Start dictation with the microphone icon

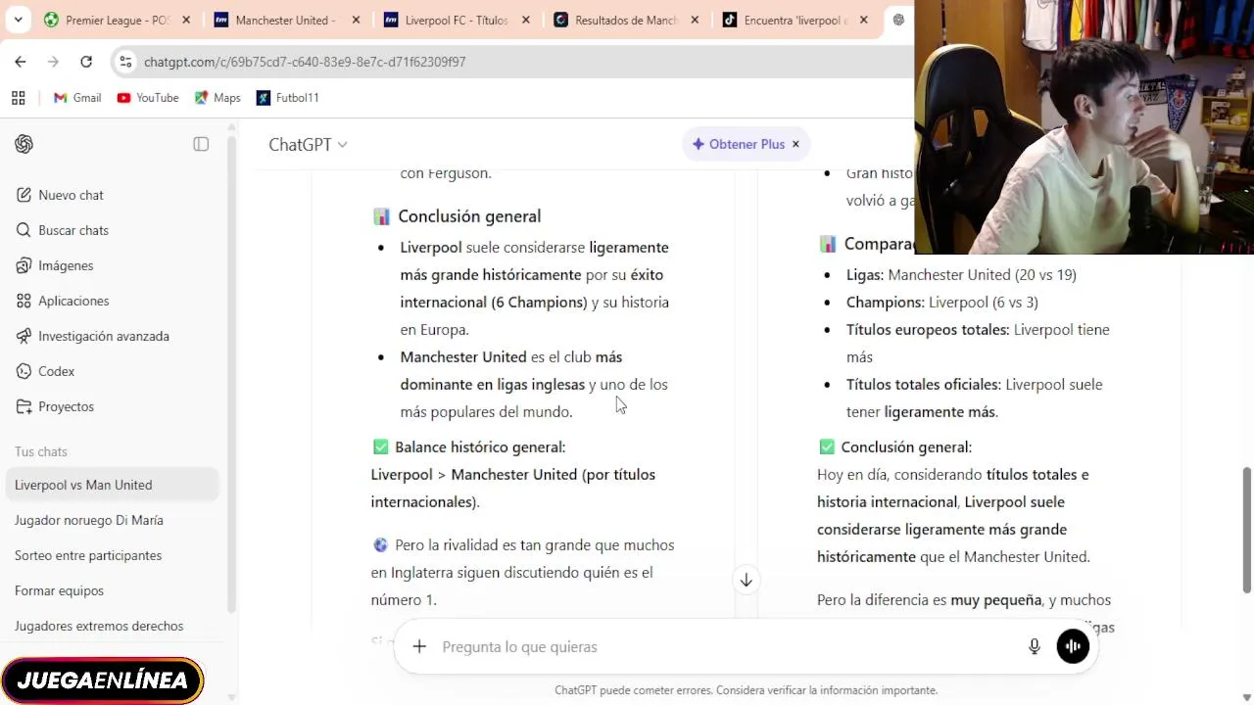click(x=1035, y=646)
